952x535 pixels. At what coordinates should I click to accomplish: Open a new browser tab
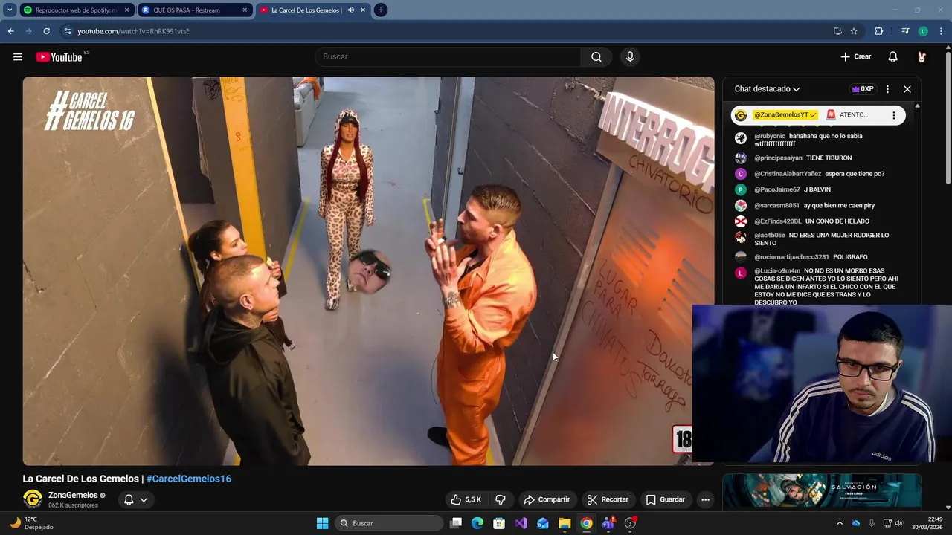pyautogui.click(x=380, y=10)
